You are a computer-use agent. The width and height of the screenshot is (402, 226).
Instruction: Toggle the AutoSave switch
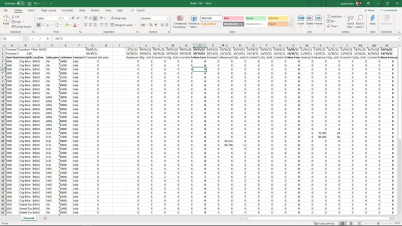tap(21, 4)
